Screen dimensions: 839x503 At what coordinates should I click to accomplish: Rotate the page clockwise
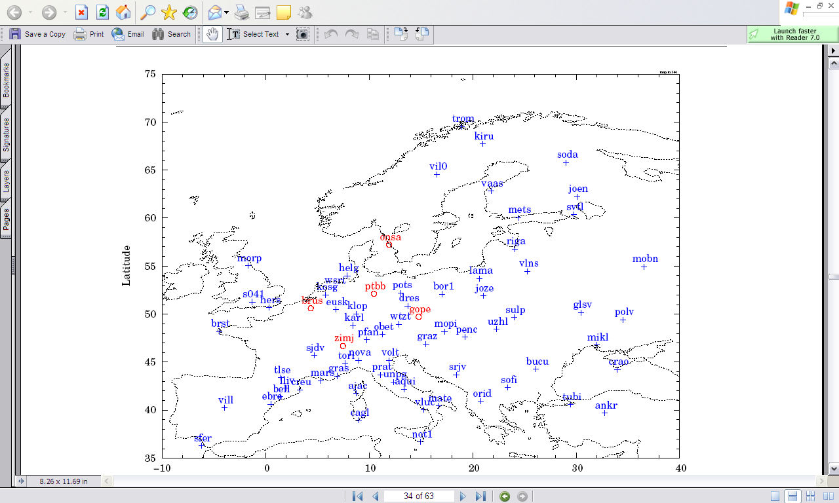pos(400,34)
